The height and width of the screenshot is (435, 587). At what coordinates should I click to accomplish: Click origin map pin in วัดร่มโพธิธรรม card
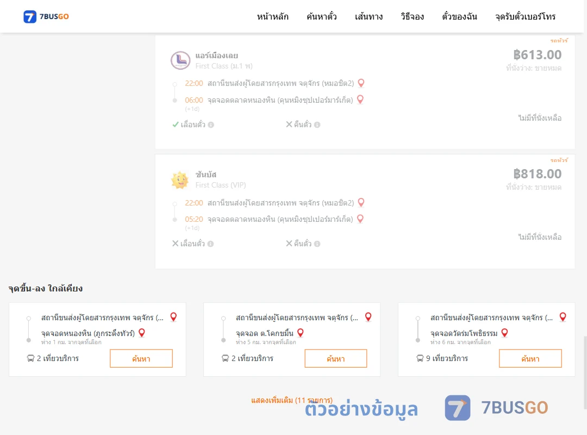pyautogui.click(x=563, y=317)
